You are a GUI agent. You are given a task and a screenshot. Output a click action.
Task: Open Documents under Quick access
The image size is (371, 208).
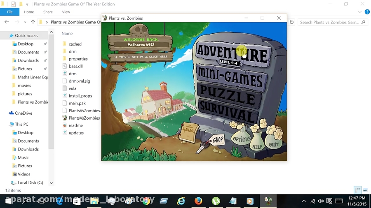point(28,52)
